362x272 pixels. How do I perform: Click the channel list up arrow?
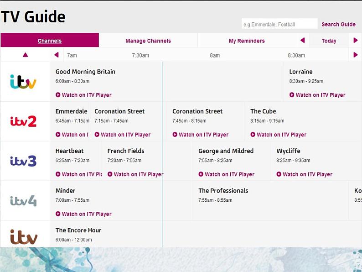pyautogui.click(x=26, y=55)
